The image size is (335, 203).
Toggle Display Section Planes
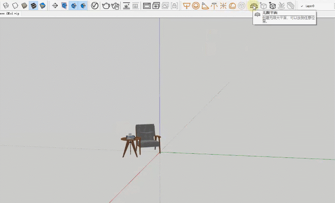coord(74,6)
